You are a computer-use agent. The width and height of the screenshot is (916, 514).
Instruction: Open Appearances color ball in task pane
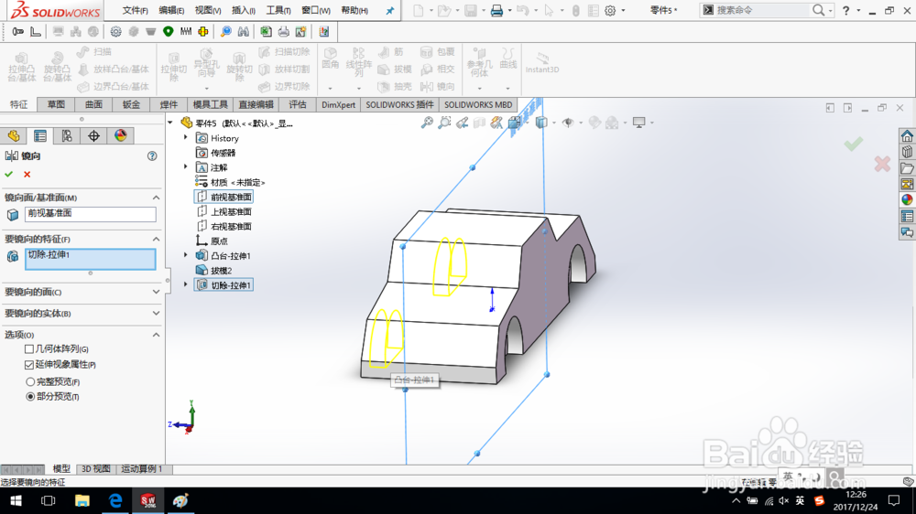click(x=907, y=199)
